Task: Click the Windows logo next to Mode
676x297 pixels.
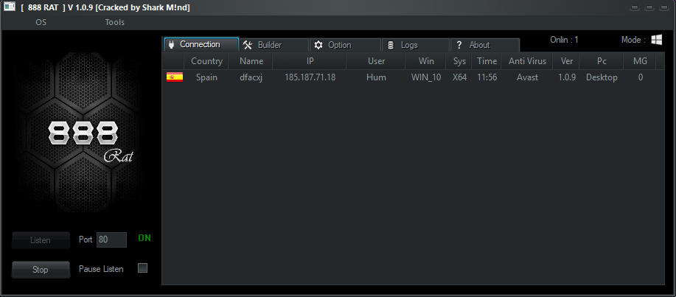Action: 657,40
